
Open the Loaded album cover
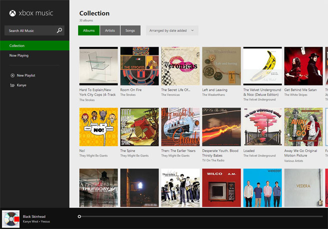[262, 127]
